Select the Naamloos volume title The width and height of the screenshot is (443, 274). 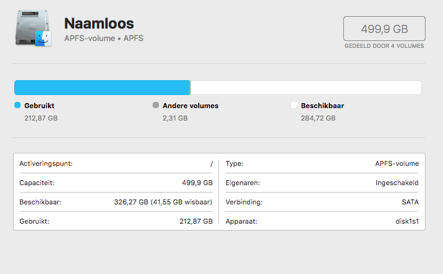coord(99,24)
